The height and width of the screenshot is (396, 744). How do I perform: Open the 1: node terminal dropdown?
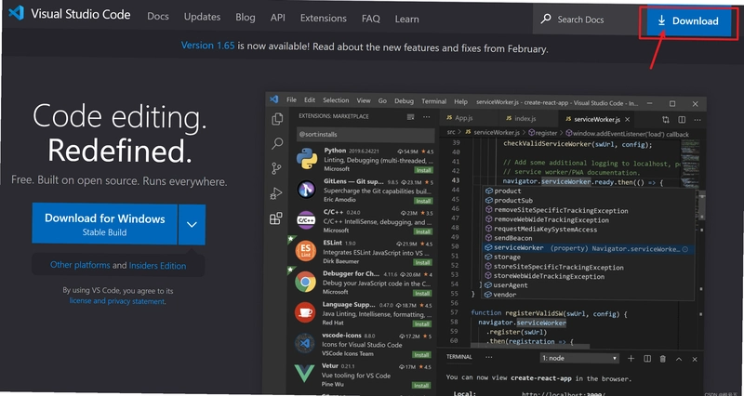pyautogui.click(x=579, y=358)
